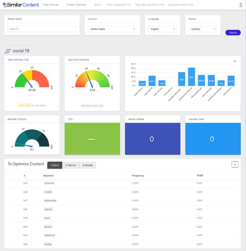Open the bar chart hamburger menu
The image size is (246, 251).
[235, 61]
